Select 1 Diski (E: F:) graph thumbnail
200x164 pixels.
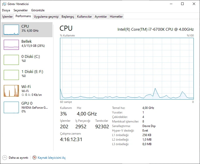[11, 75]
